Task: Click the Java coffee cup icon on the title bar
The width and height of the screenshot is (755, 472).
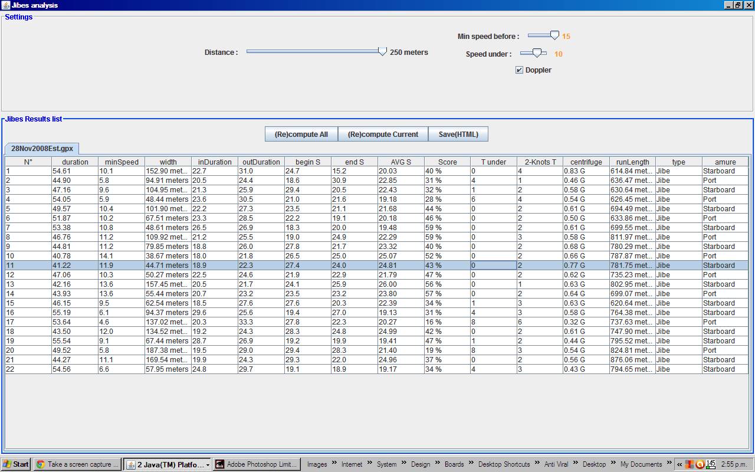Action: [5, 5]
